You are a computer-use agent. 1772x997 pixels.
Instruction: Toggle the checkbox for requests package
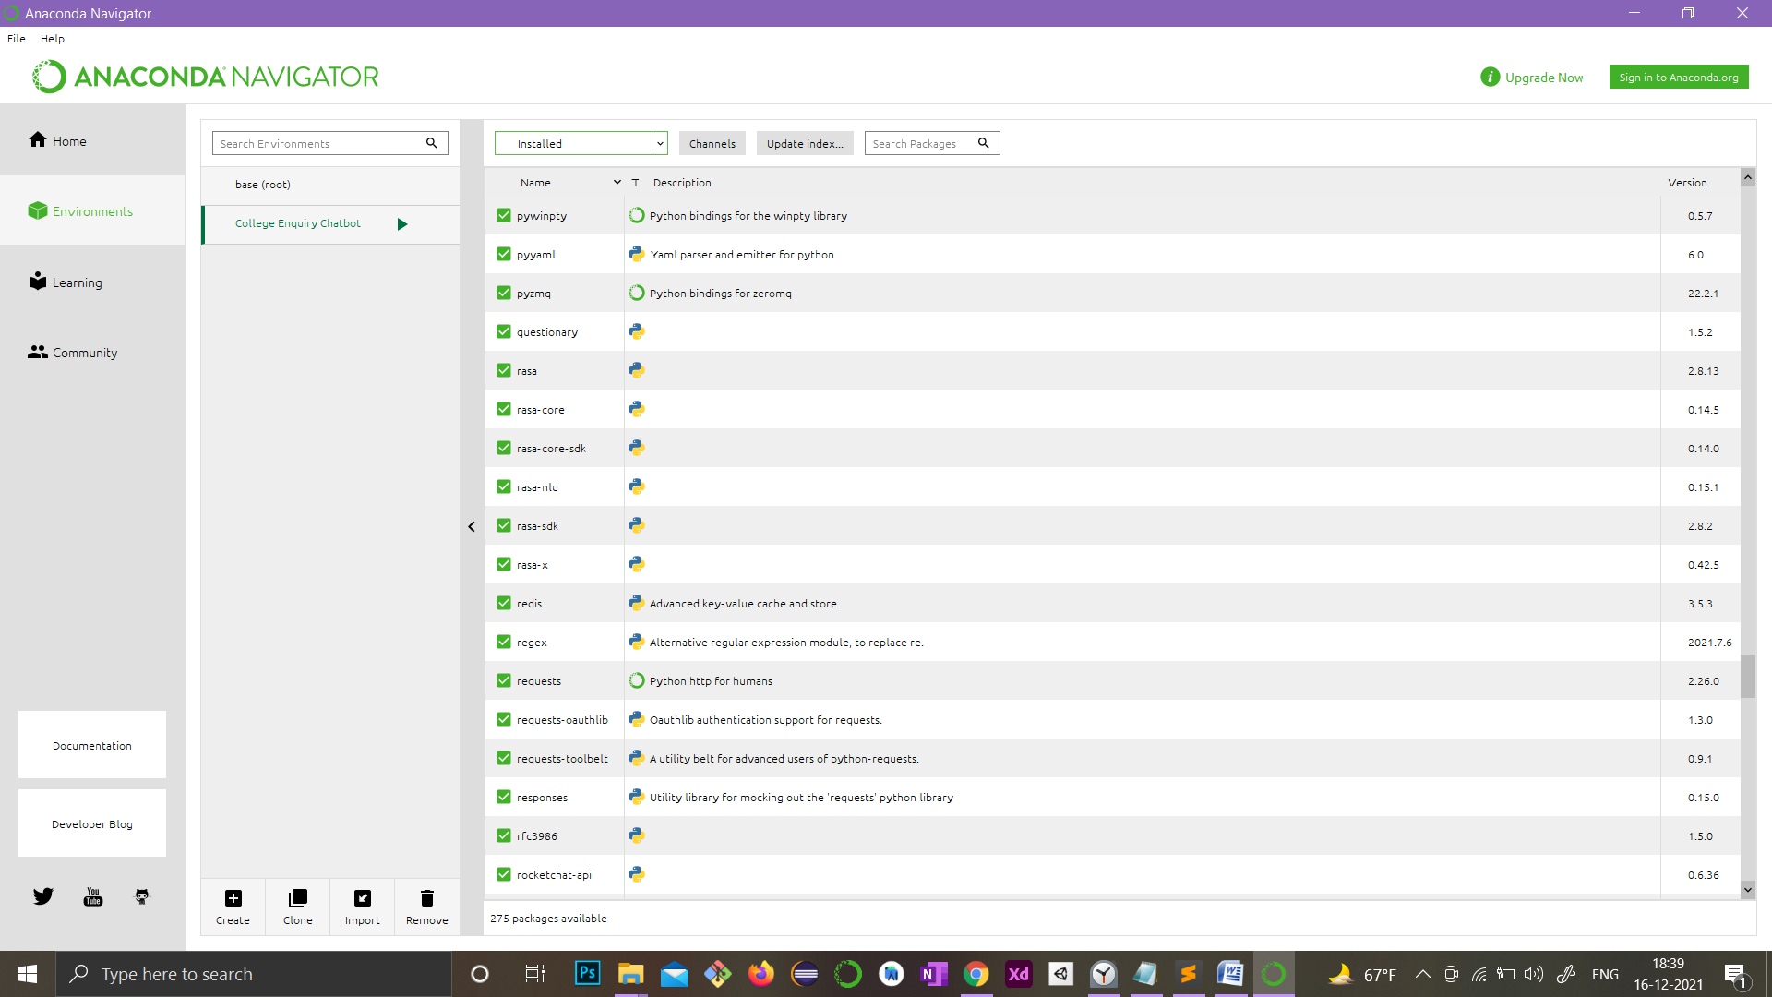[504, 680]
